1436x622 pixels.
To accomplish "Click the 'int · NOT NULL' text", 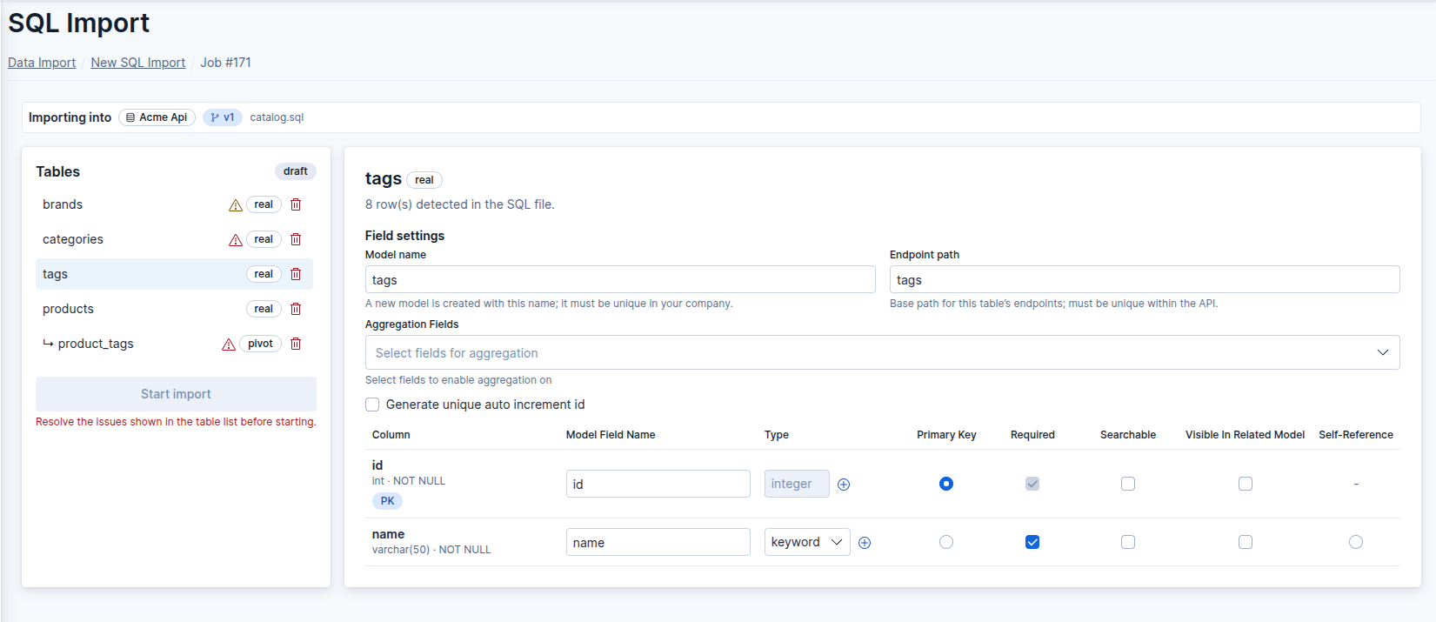I will pyautogui.click(x=409, y=481).
